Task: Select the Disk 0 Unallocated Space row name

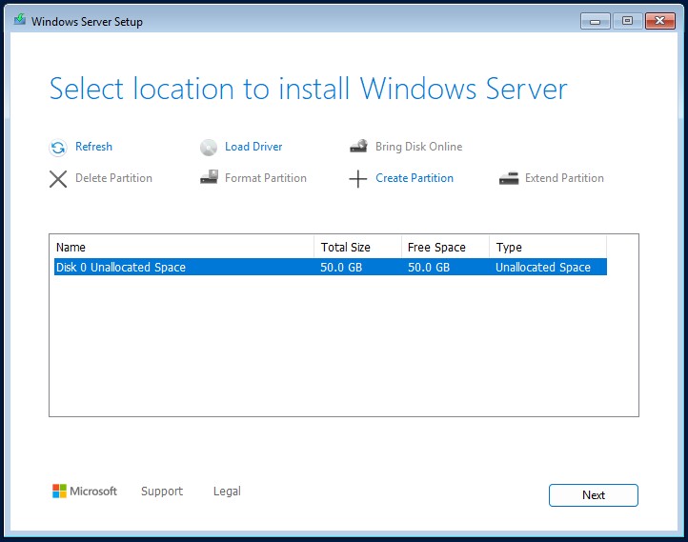Action: (121, 267)
